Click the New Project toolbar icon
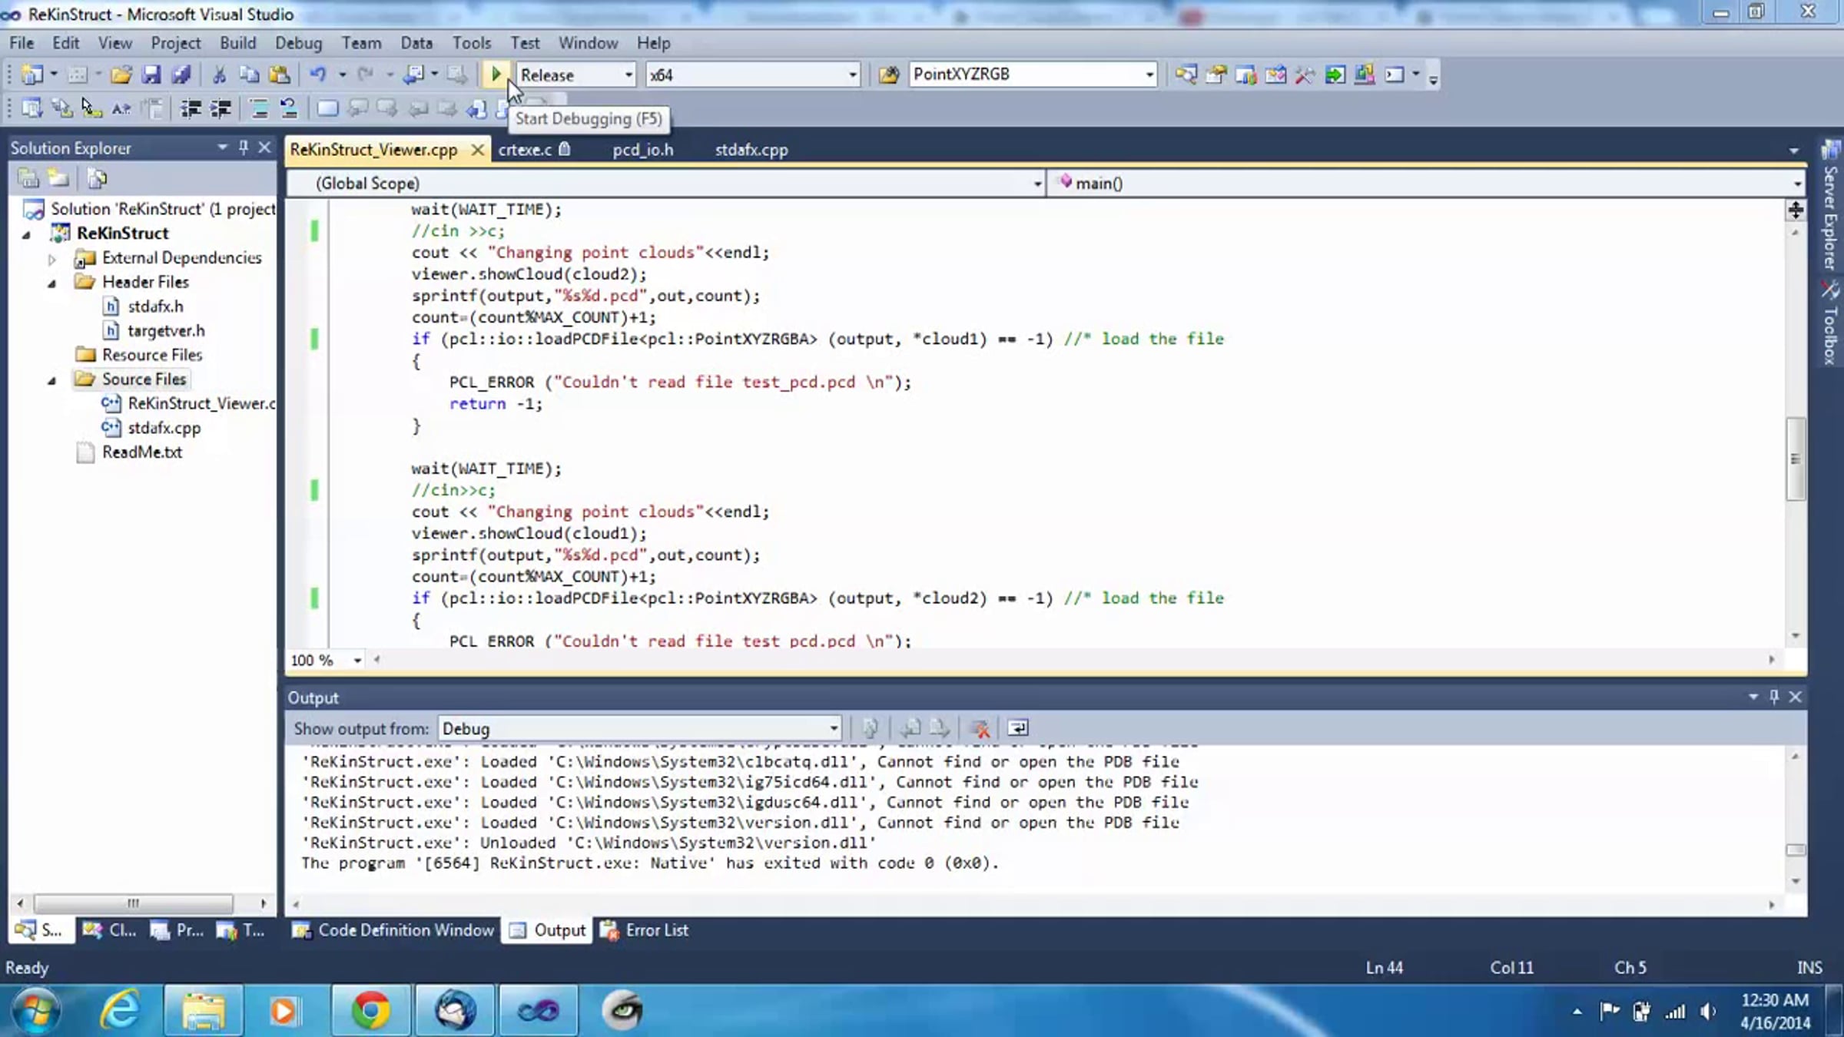This screenshot has height=1037, width=1844. coord(32,75)
